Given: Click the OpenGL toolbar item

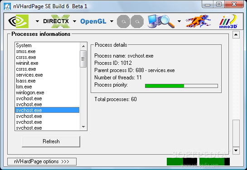Looking at the screenshot, I should click(x=93, y=21).
